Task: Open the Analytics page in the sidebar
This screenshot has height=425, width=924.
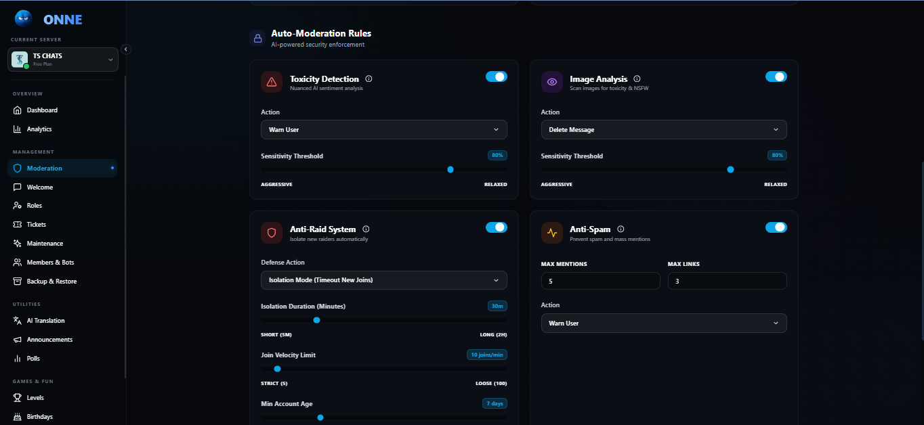Action: tap(39, 129)
